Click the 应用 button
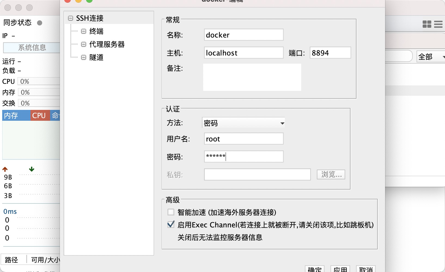This screenshot has height=272, width=445. tap(340, 270)
